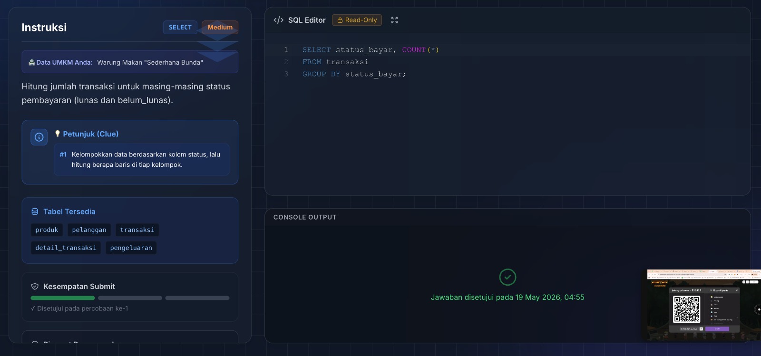Click the line number 1 in gutter

pos(286,50)
